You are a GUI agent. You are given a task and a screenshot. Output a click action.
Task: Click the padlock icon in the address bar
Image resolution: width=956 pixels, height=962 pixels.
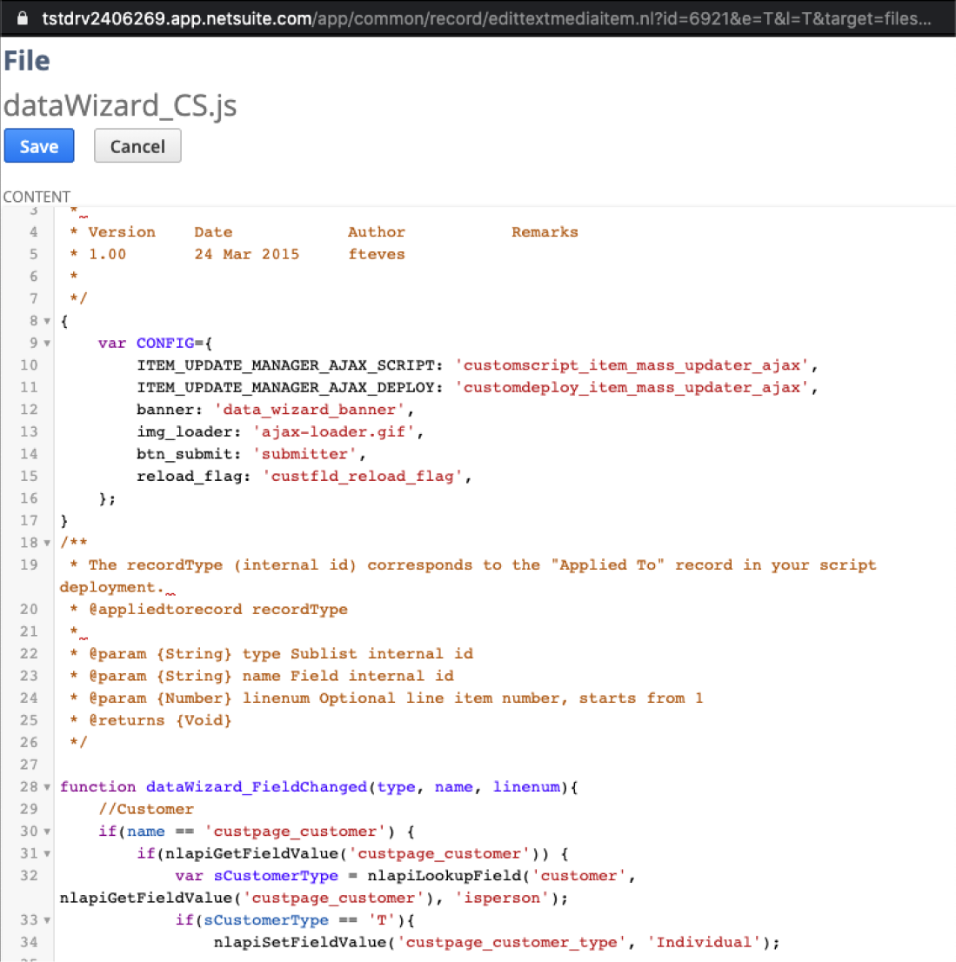coord(23,17)
